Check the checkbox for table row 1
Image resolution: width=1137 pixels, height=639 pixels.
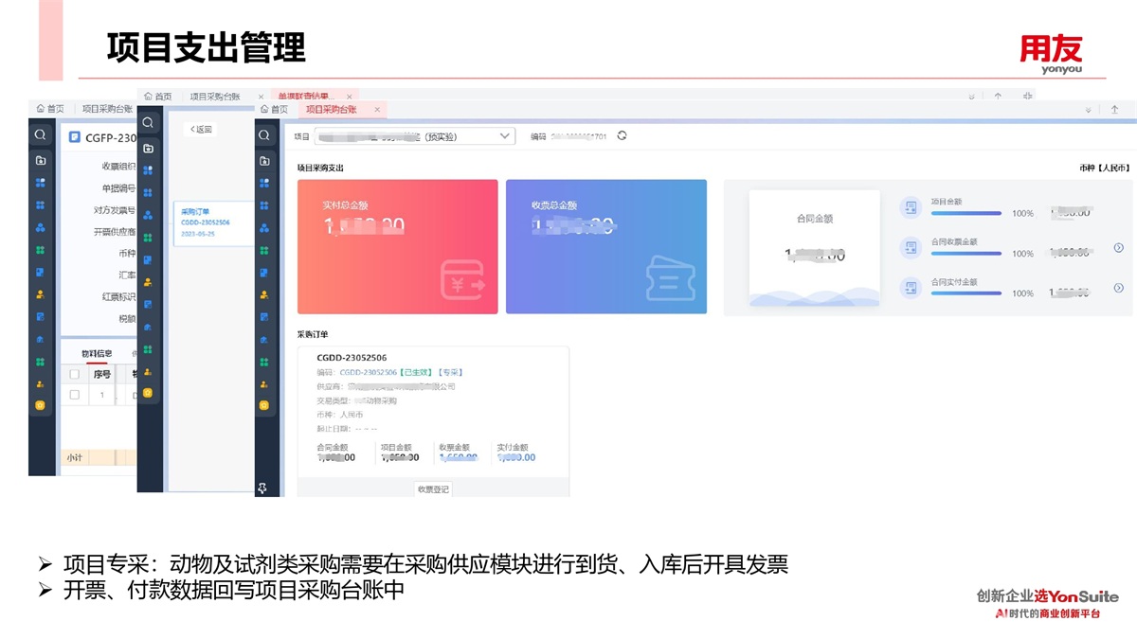pyautogui.click(x=75, y=395)
